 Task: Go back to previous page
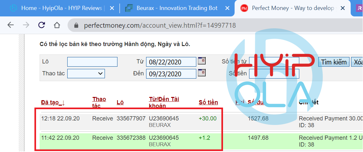pyautogui.click(x=11, y=25)
